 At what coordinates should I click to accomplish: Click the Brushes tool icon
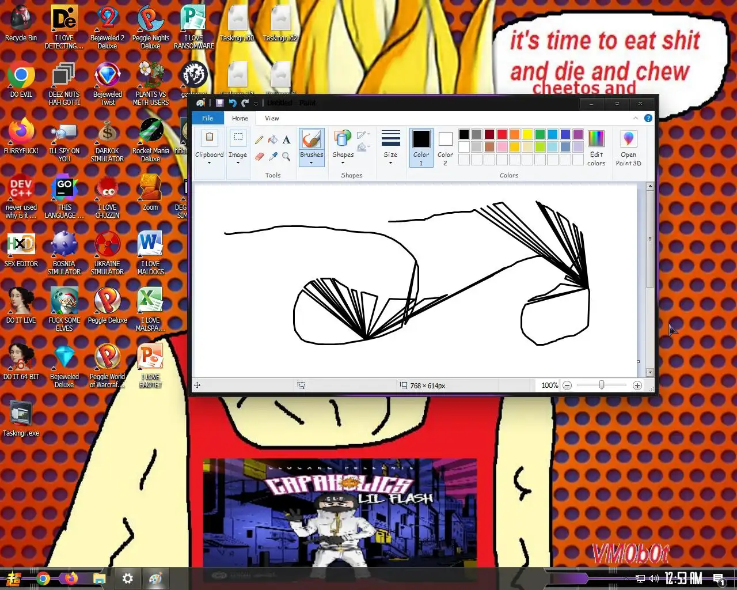pos(311,139)
